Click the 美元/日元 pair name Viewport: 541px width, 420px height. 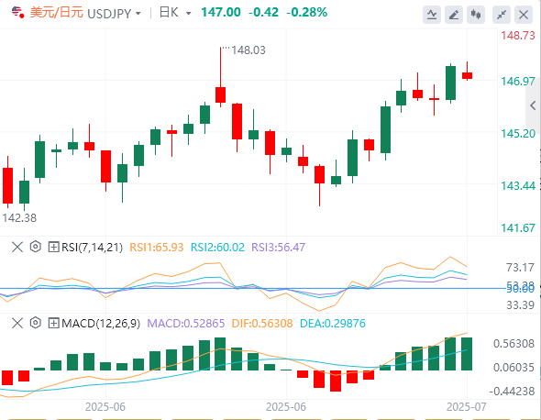(x=57, y=13)
